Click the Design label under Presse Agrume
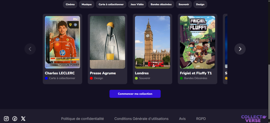Viewport: 270px width, 123px height. (99, 78)
